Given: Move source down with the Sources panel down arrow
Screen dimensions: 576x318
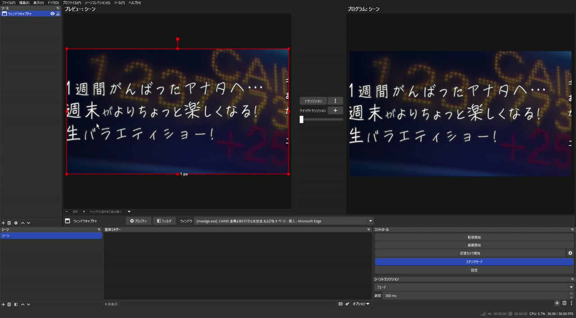Looking at the screenshot, I should (x=28, y=223).
